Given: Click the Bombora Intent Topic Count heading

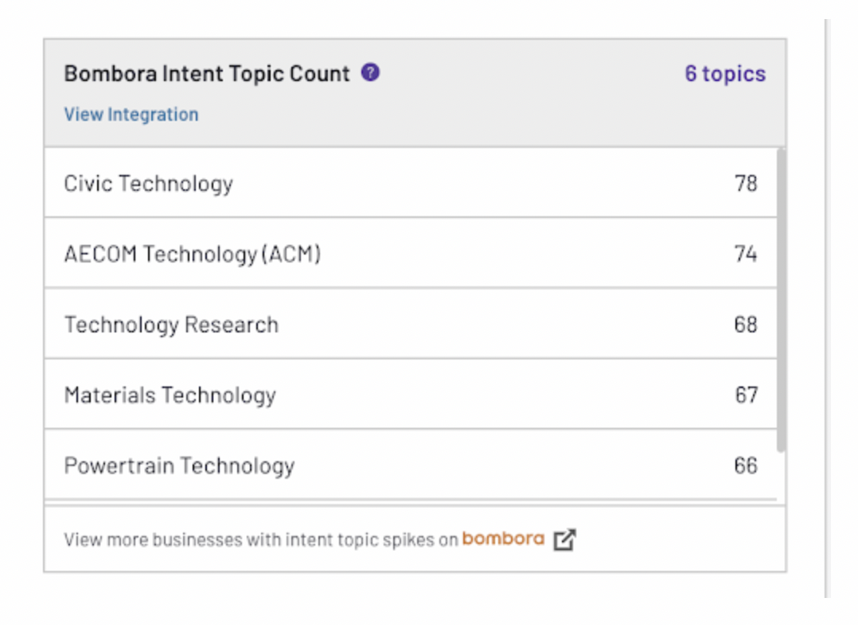Looking at the screenshot, I should 207,74.
